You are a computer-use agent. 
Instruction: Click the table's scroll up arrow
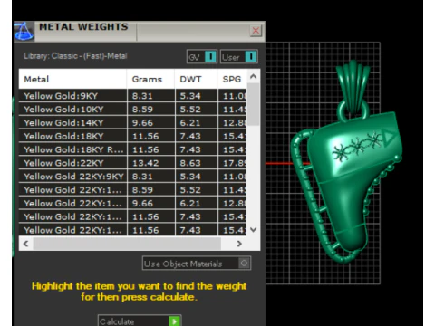254,76
